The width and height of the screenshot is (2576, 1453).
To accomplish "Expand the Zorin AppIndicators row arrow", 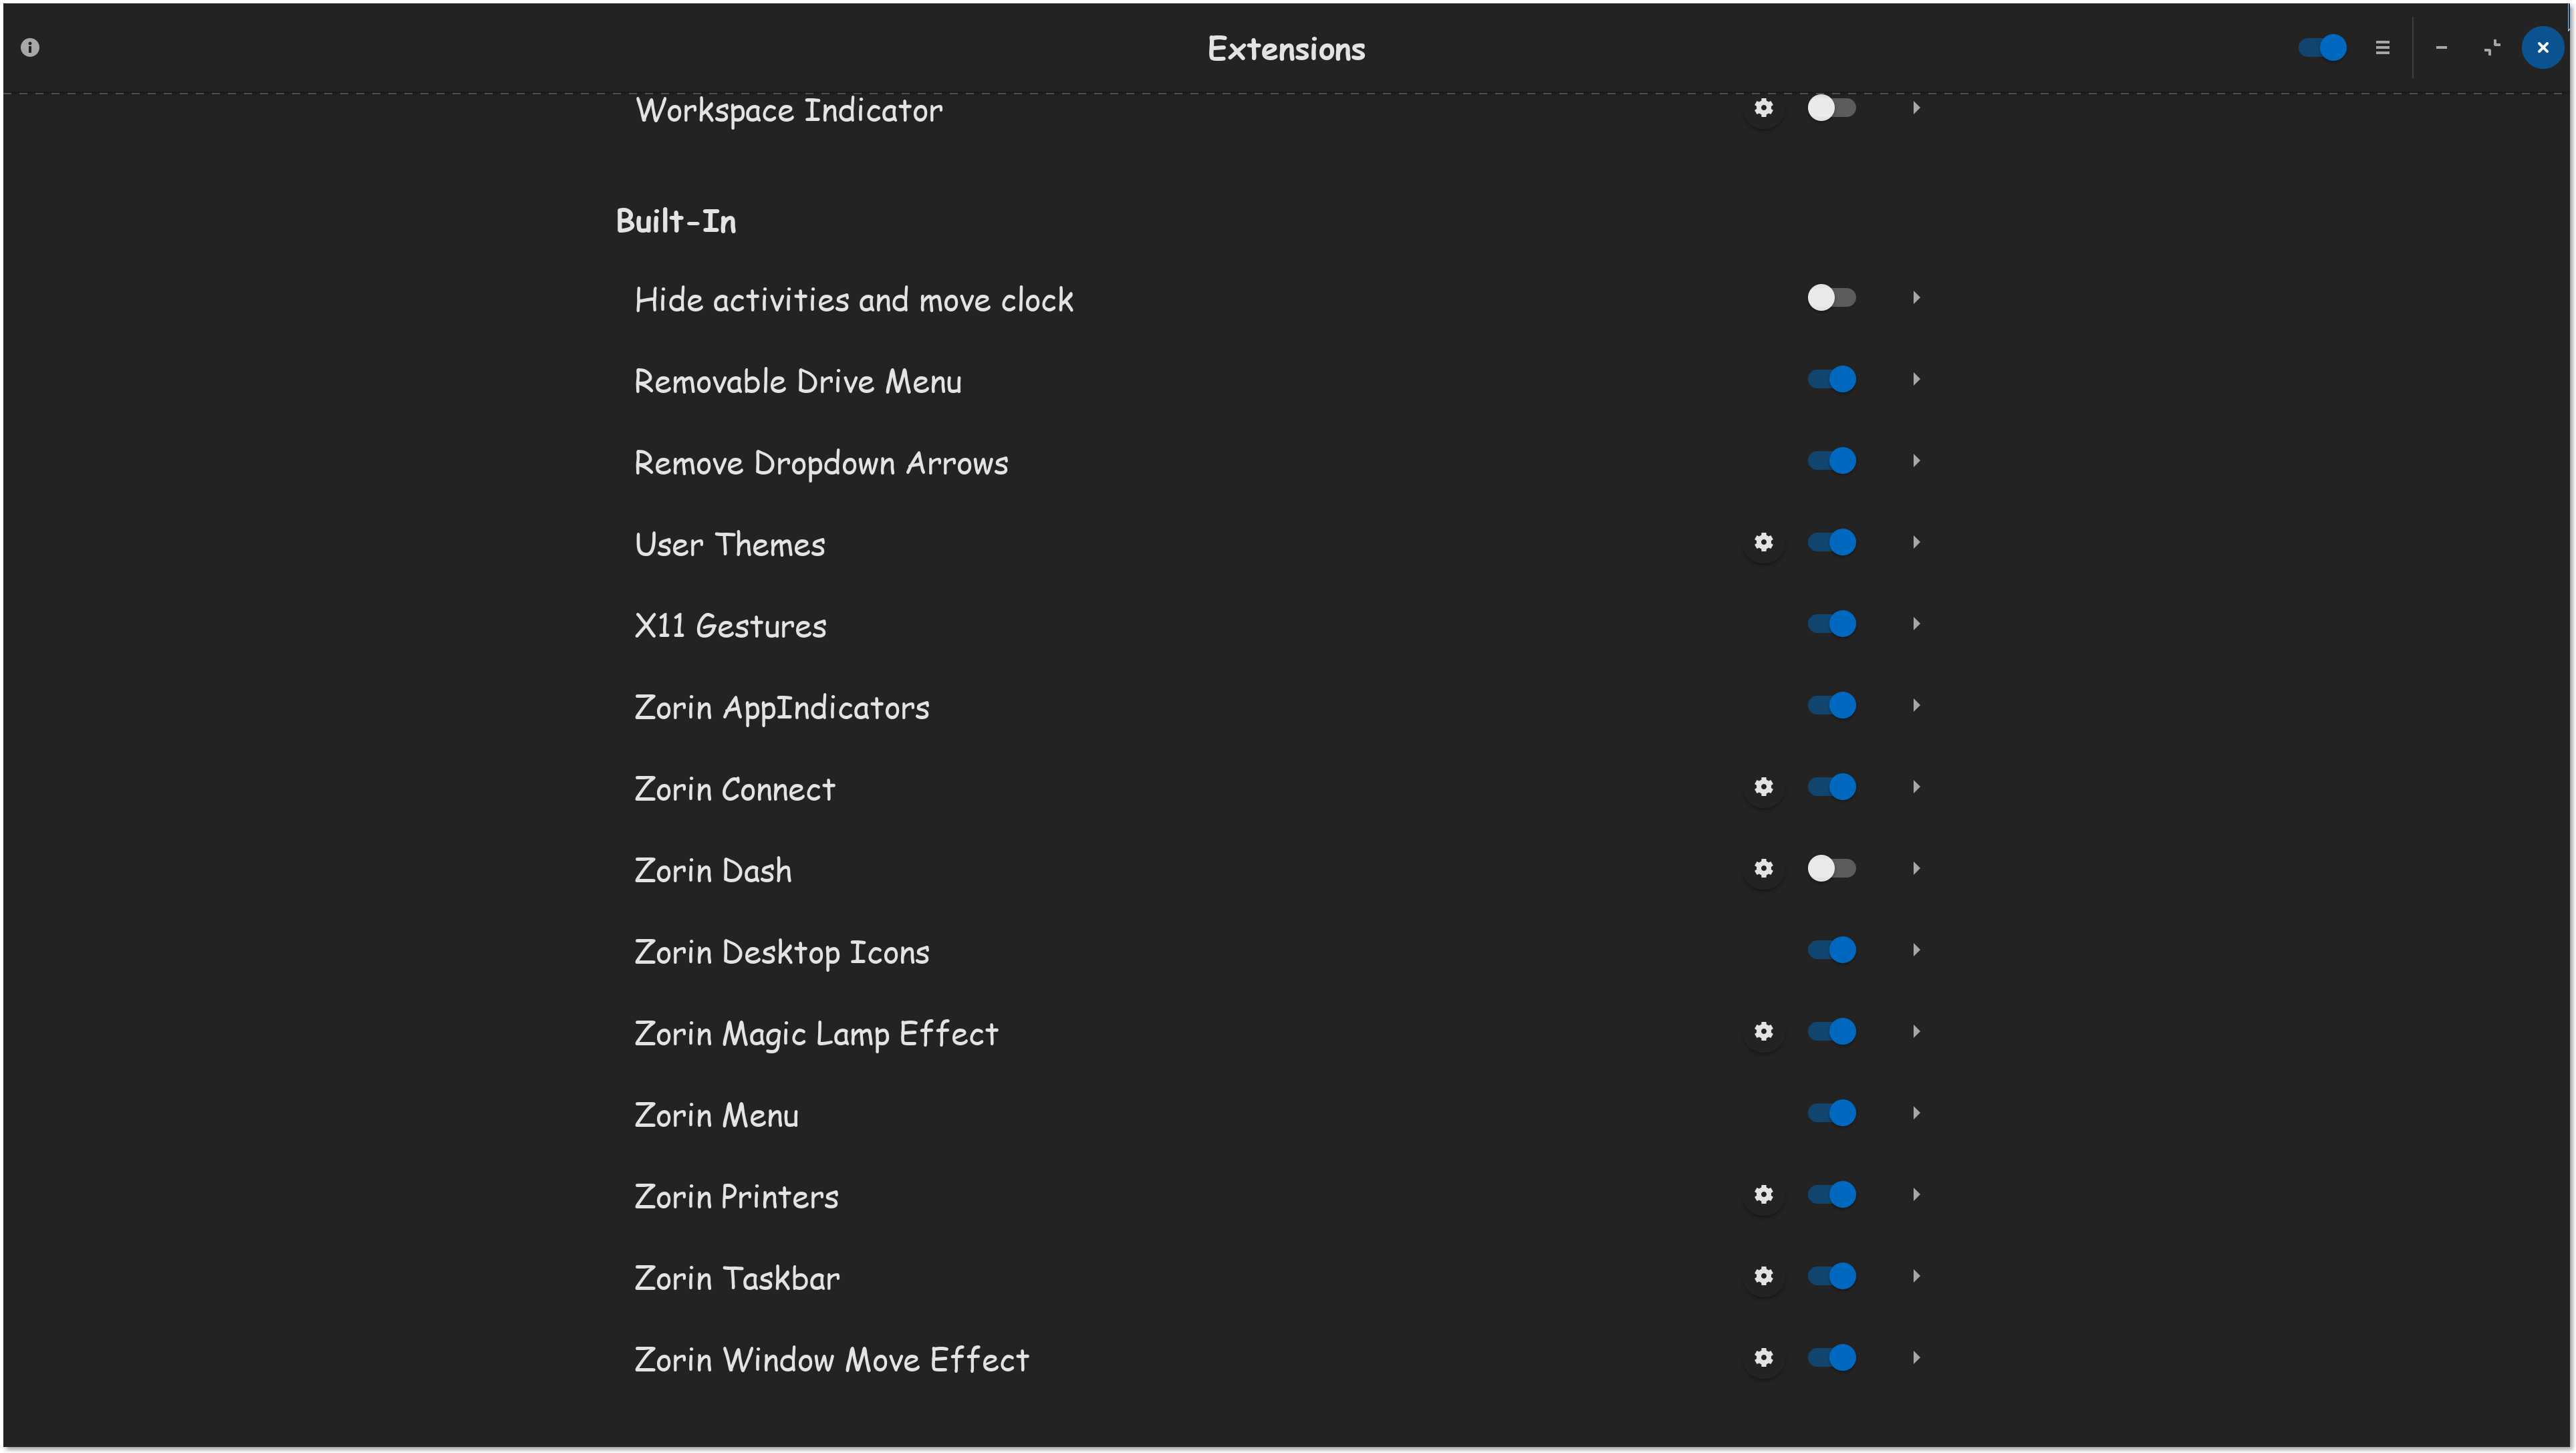I will tap(1915, 705).
